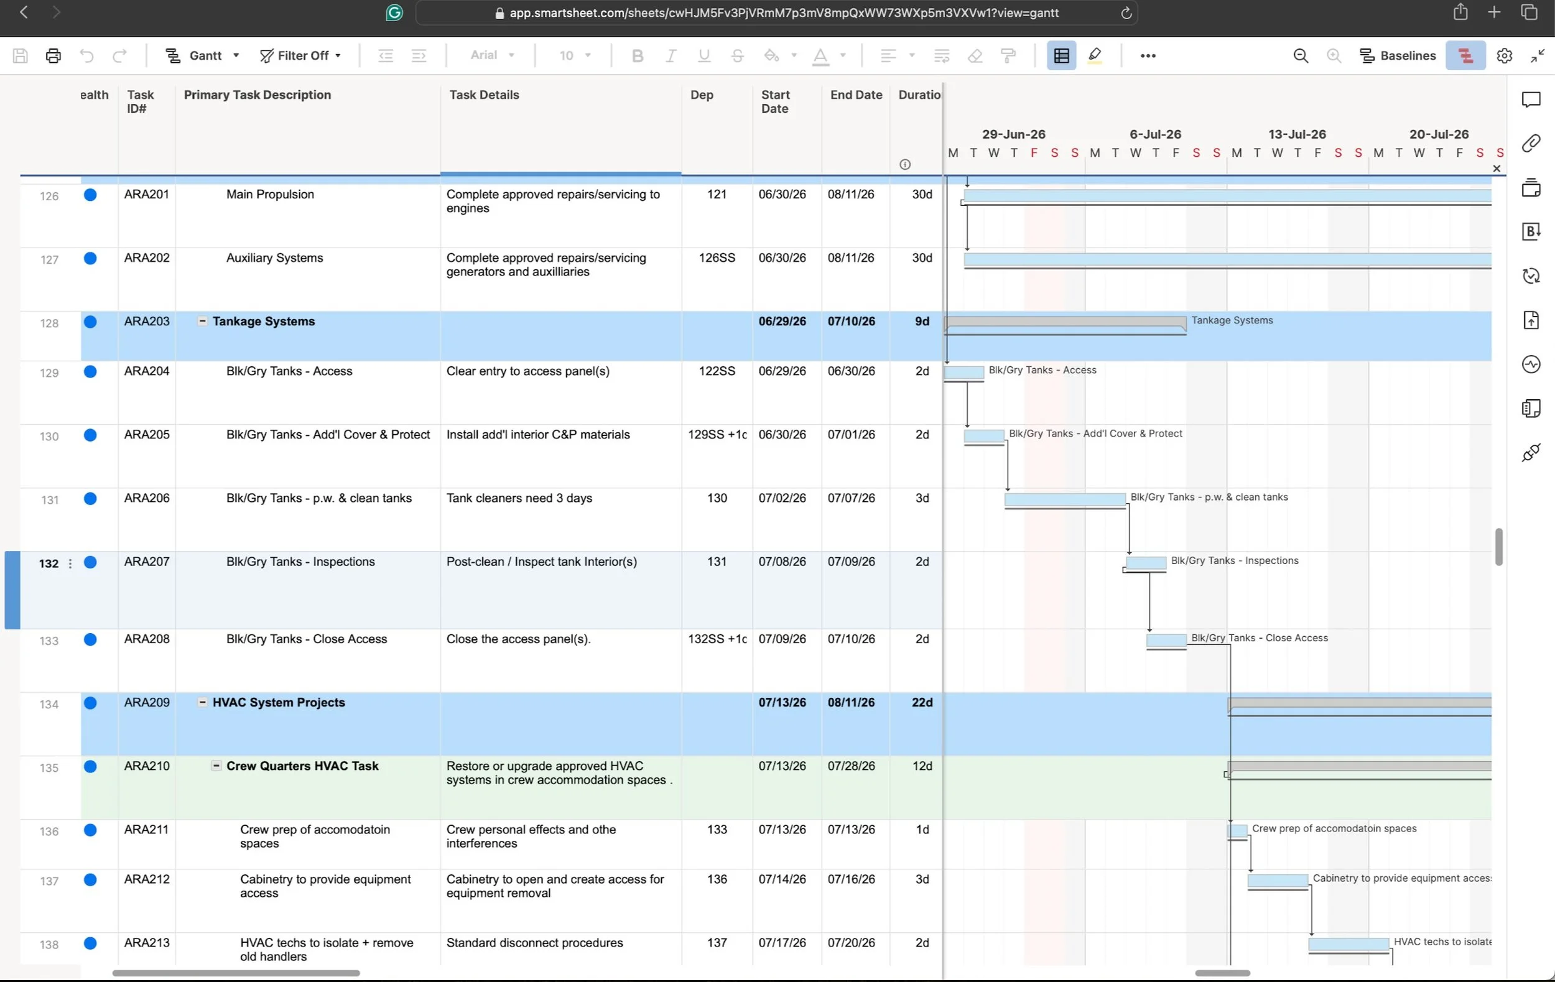
Task: Click the grid horizontal scrollbar thumb
Action: click(236, 973)
